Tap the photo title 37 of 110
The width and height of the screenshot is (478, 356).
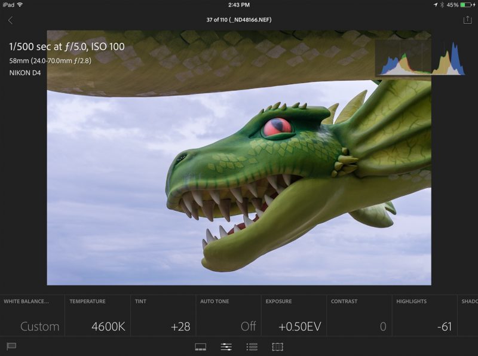tap(238, 20)
